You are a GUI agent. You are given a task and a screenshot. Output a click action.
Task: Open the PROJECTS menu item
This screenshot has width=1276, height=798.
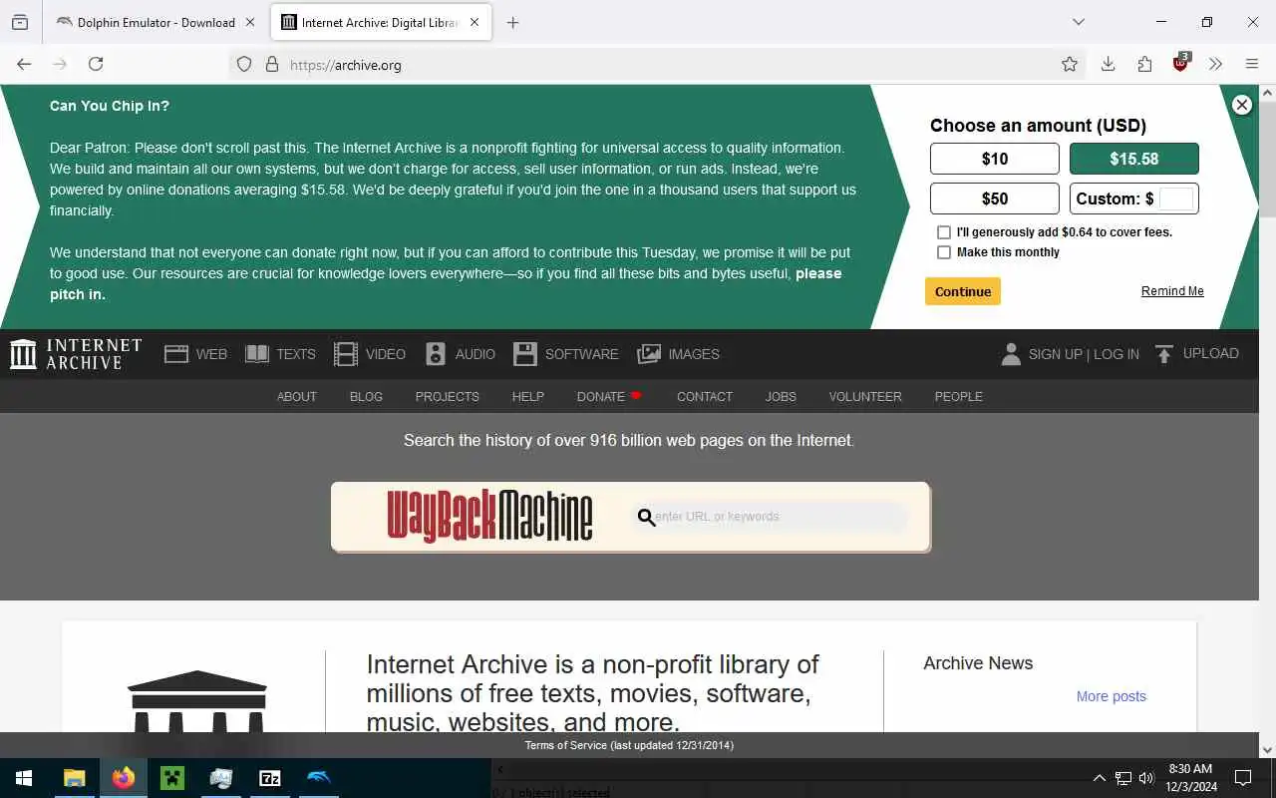pyautogui.click(x=448, y=396)
